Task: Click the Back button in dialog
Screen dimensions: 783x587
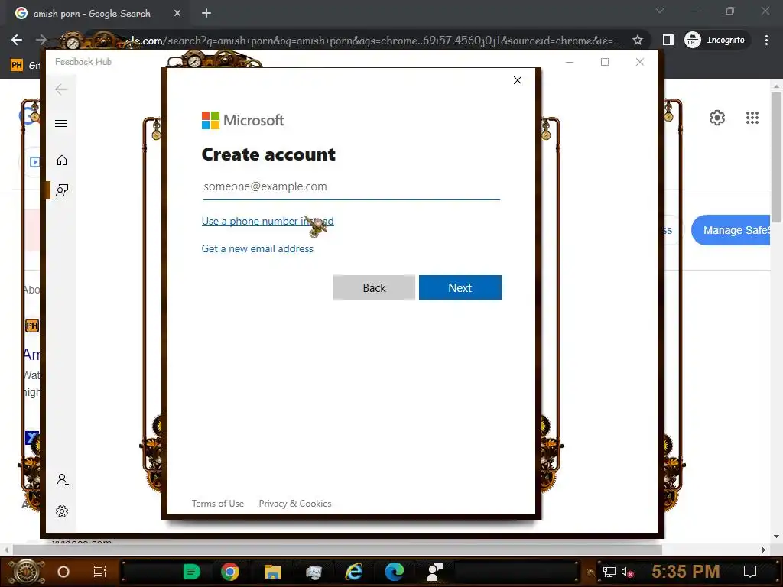Action: click(374, 287)
